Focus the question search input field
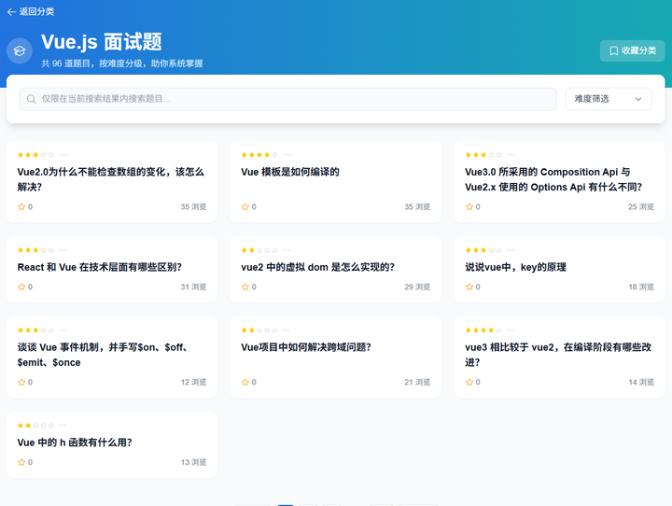 pyautogui.click(x=288, y=99)
